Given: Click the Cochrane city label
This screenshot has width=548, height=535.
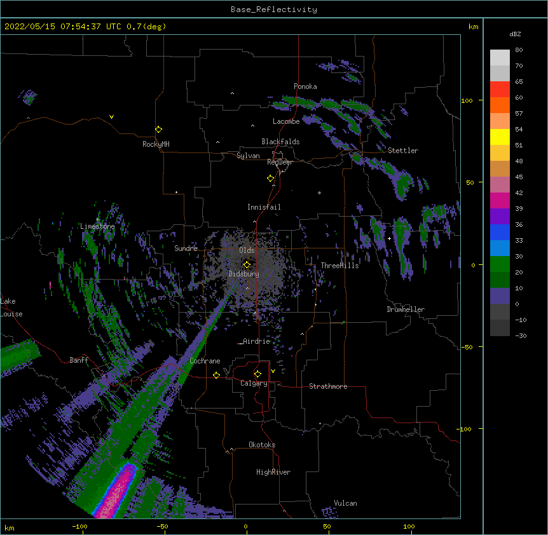Looking at the screenshot, I should click(205, 361).
